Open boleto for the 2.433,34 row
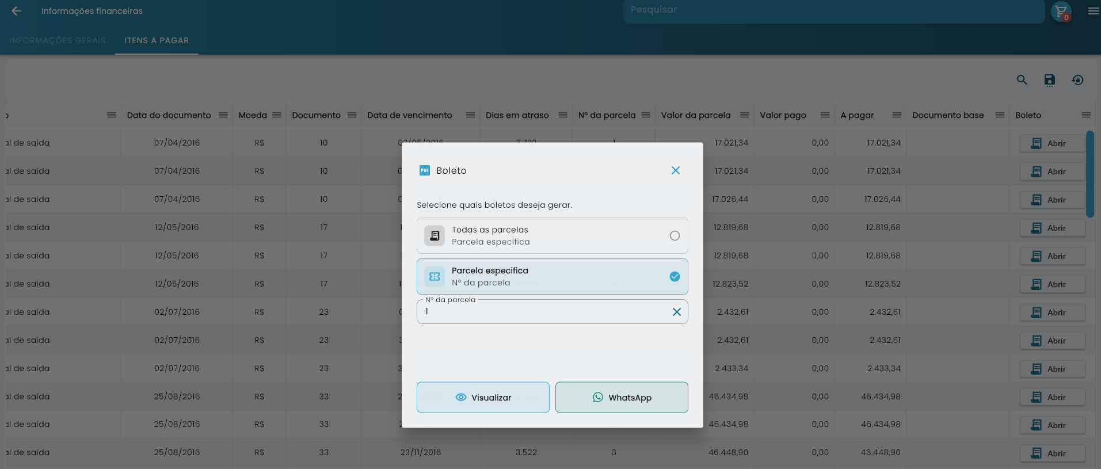This screenshot has height=469, width=1101. (x=1052, y=369)
